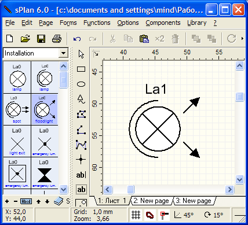Click the plus button to add component

7,202
